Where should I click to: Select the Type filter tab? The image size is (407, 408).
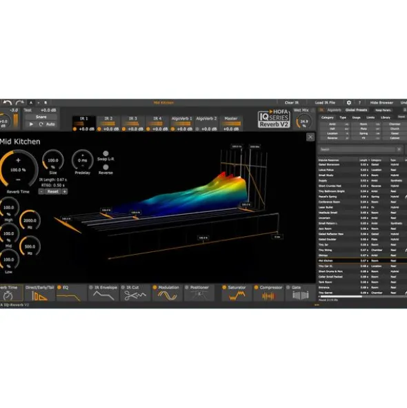point(343,117)
